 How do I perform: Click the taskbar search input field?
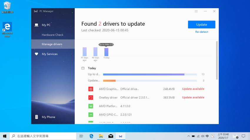43,136
